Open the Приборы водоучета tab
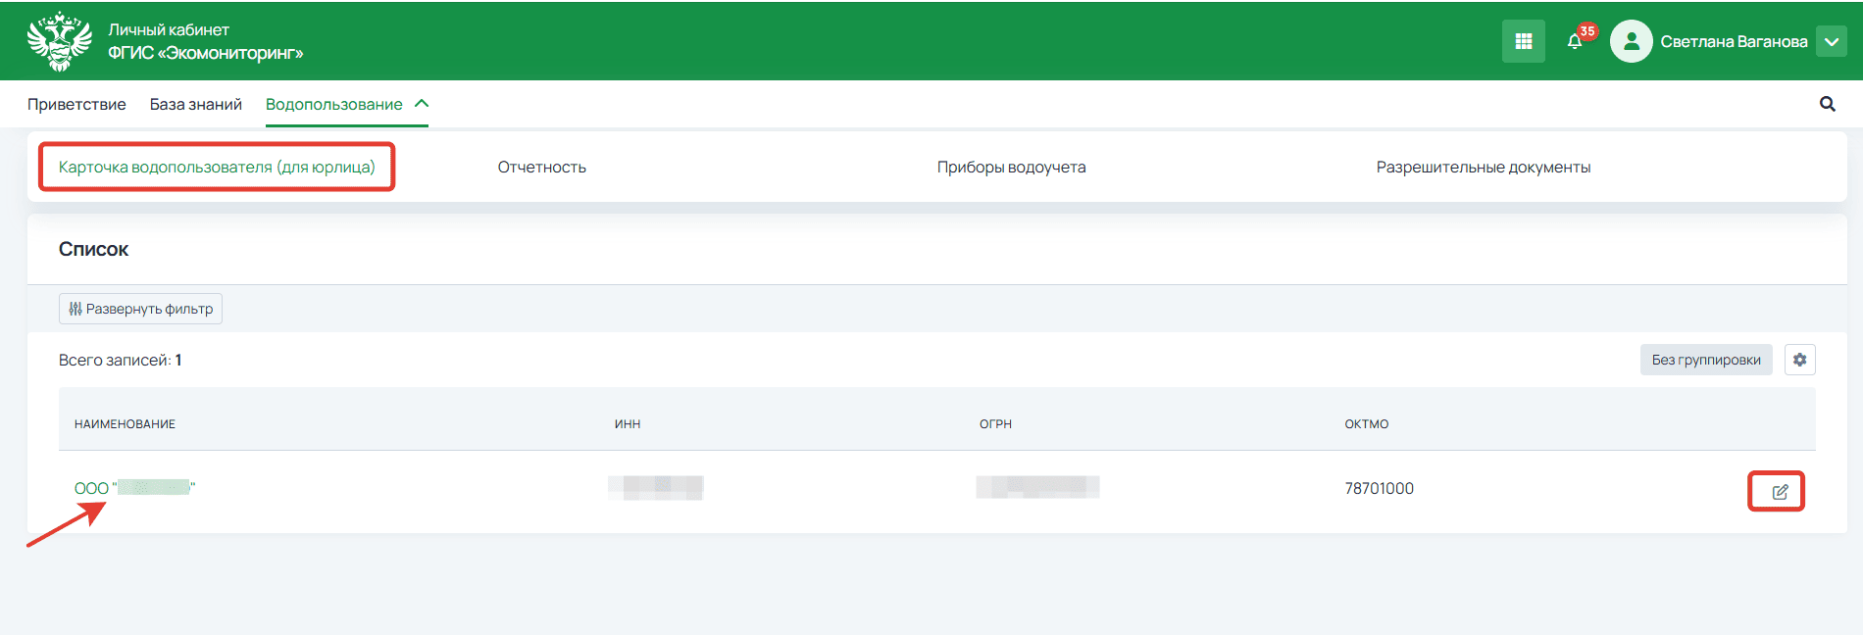This screenshot has width=1863, height=635. pos(1011,167)
